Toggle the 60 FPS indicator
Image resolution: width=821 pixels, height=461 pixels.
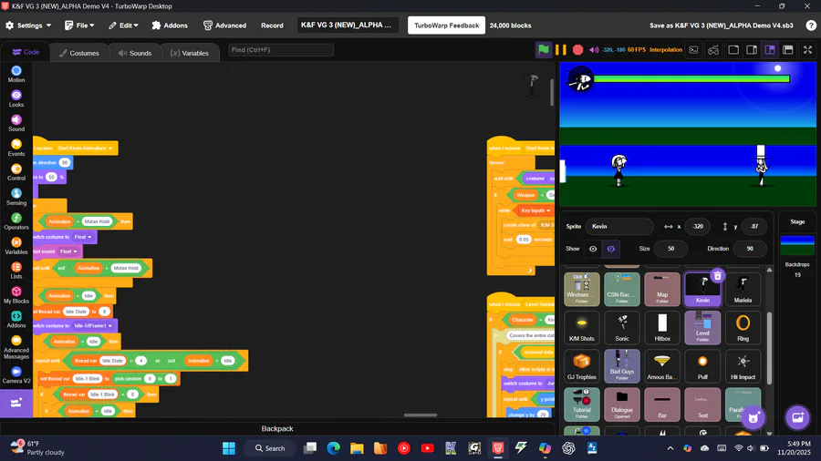[x=637, y=50]
